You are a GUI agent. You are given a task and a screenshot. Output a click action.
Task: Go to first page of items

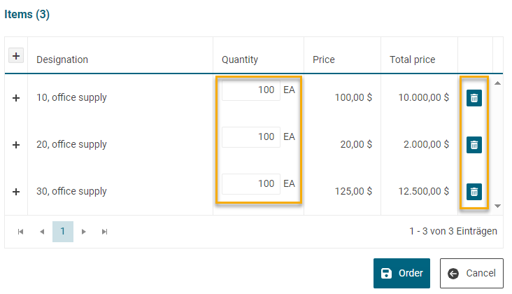(x=20, y=232)
